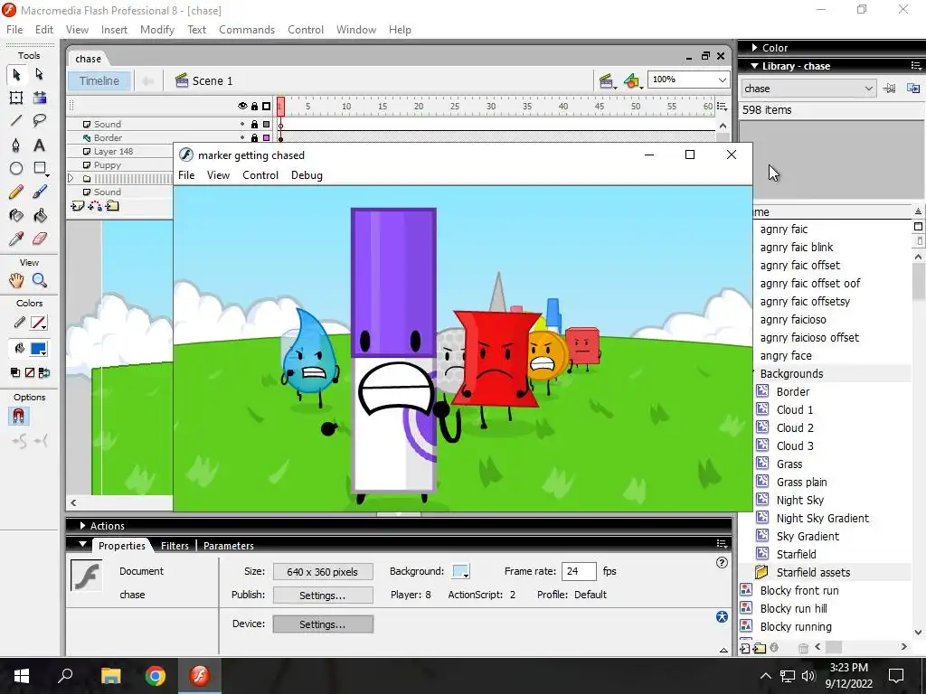Select the Brush tool
The width and height of the screenshot is (926, 694).
coord(40,192)
